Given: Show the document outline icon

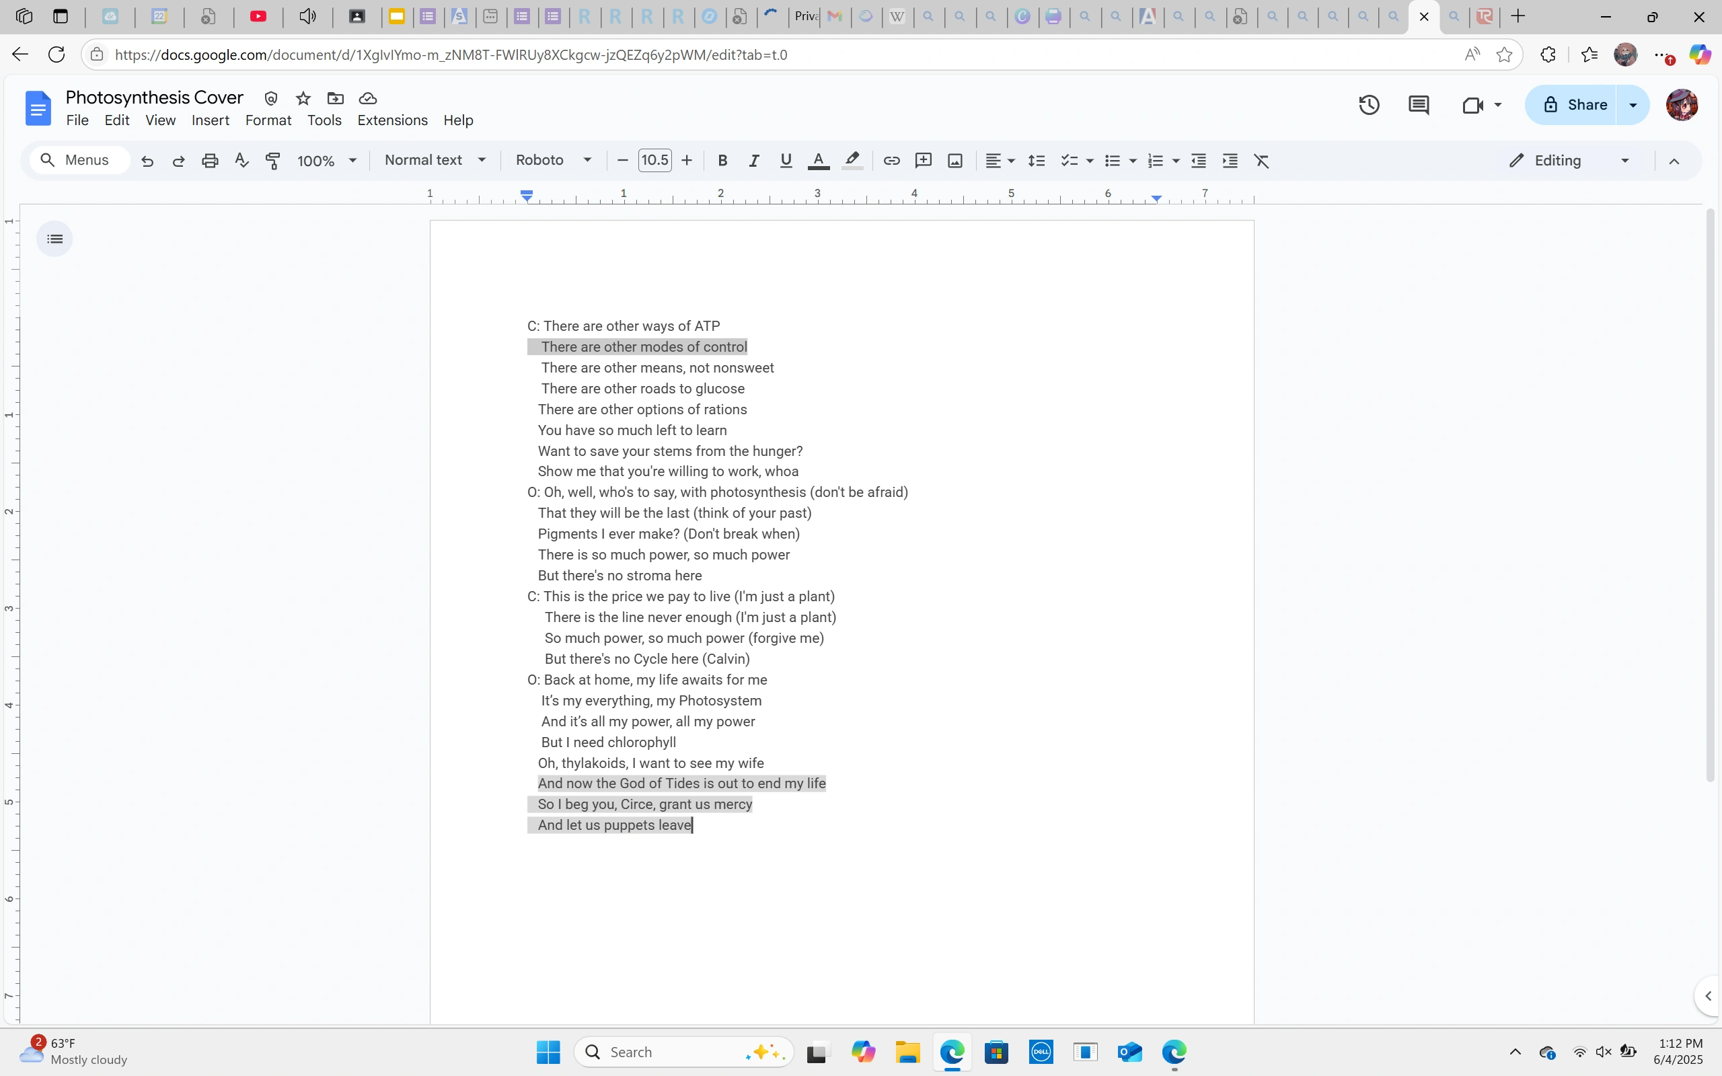Looking at the screenshot, I should tap(54, 239).
